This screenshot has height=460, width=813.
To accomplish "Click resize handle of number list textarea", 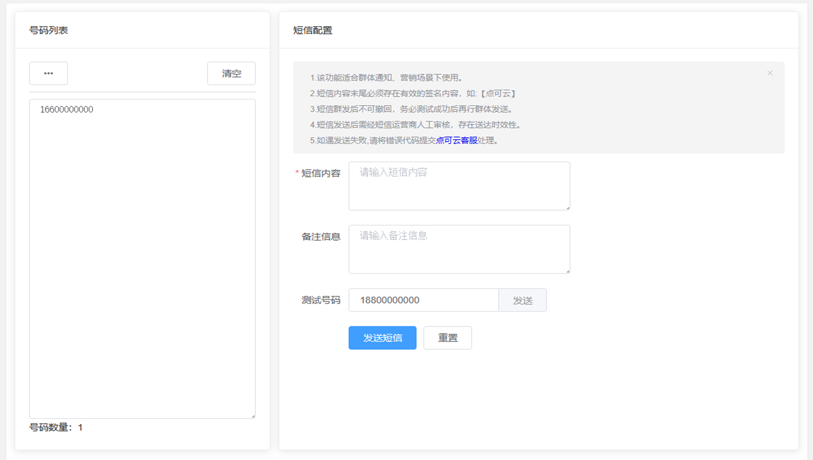I will (x=253, y=416).
